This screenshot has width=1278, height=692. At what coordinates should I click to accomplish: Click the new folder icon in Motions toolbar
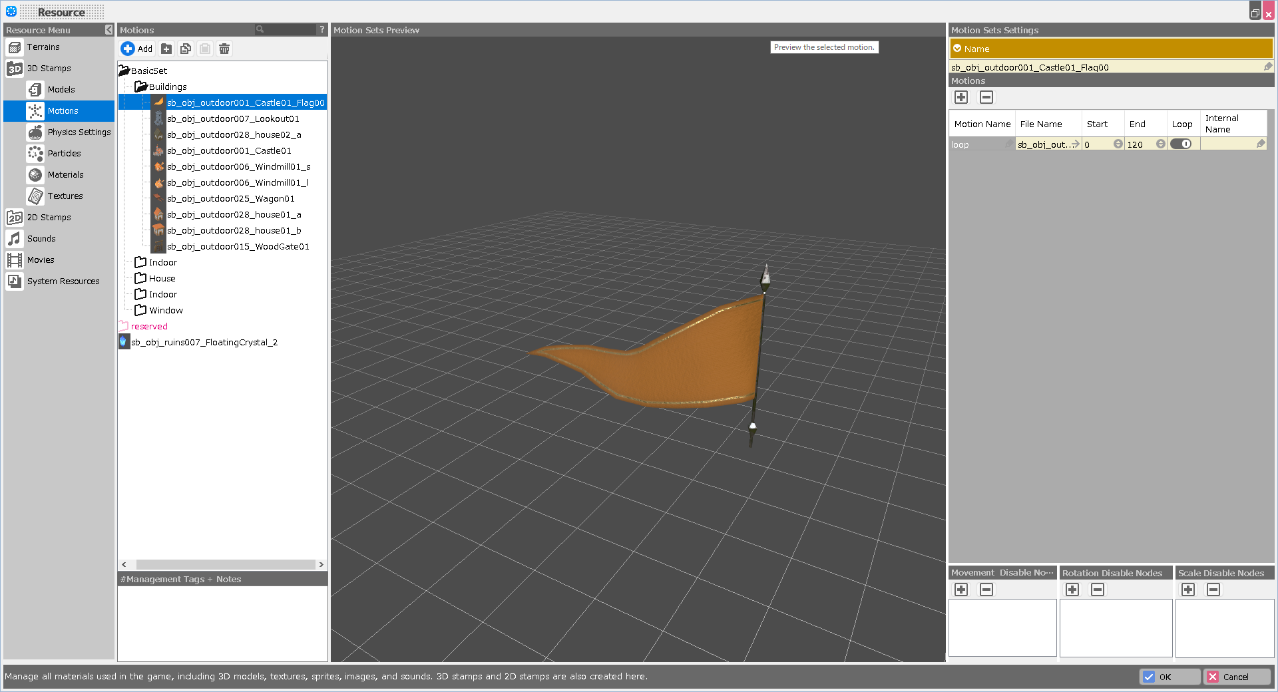pyautogui.click(x=166, y=49)
